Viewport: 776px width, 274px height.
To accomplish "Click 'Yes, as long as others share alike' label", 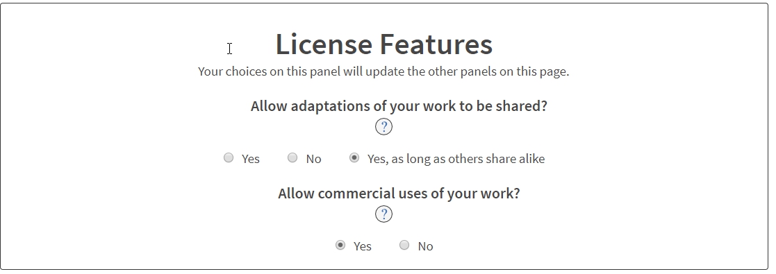I will click(456, 160).
